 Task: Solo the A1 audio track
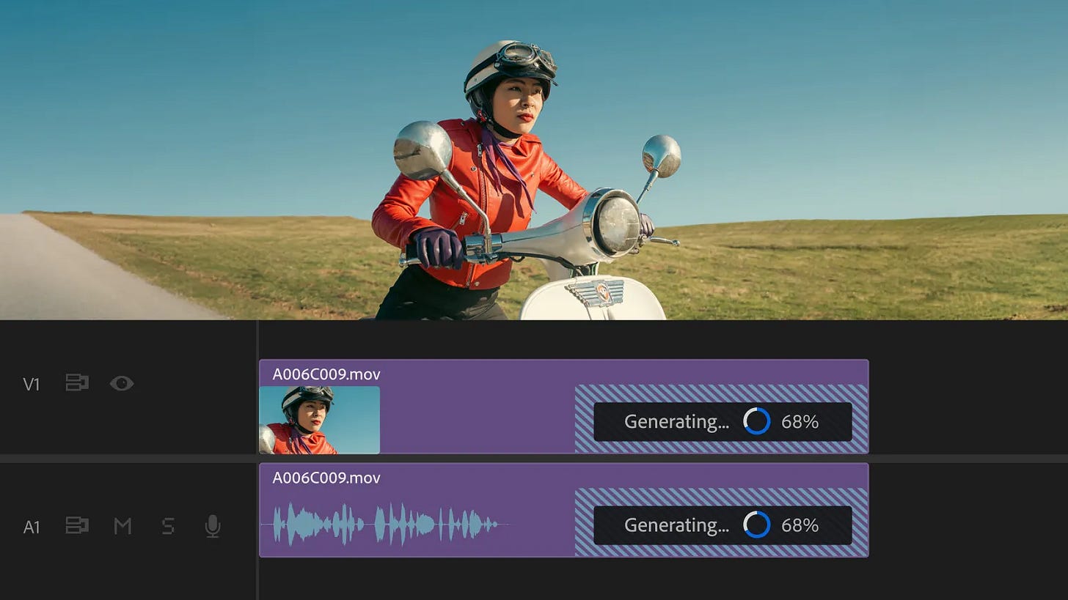[x=167, y=525]
